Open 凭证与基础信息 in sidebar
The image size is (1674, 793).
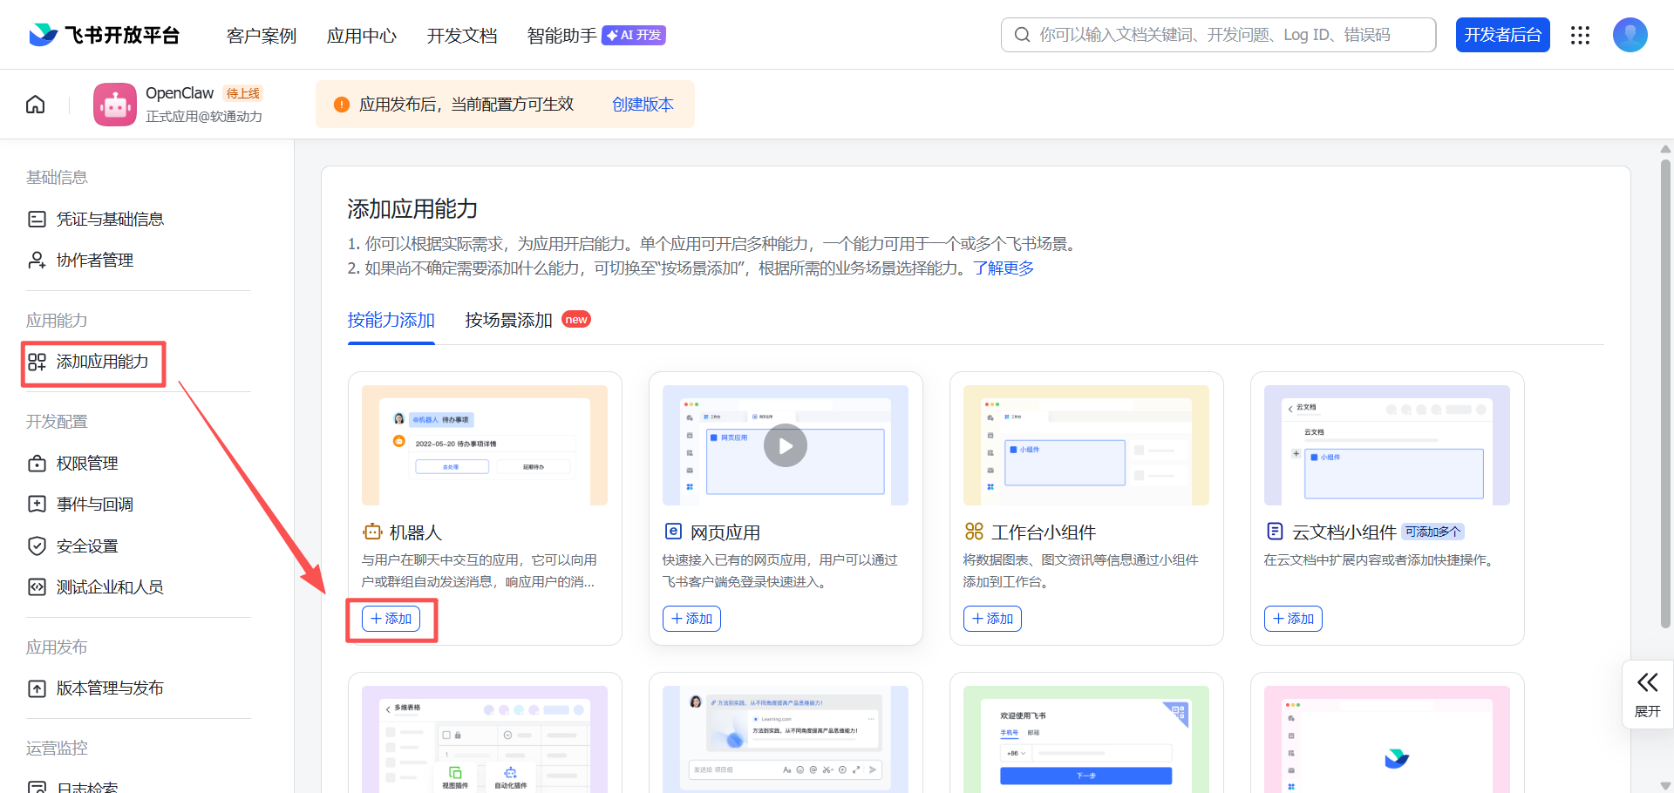[110, 219]
